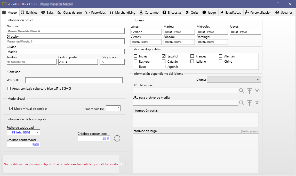Click search icon for media file URL

[x=242, y=103]
